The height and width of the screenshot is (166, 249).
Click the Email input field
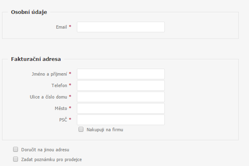pos(121,27)
